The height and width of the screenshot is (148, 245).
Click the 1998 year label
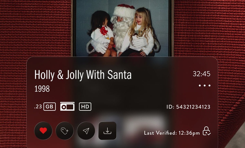point(42,89)
